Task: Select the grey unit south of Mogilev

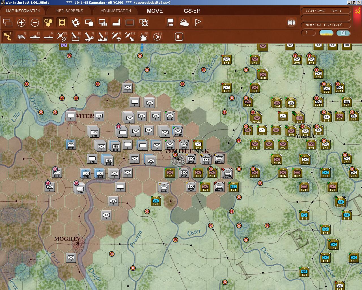Action: (x=71, y=258)
